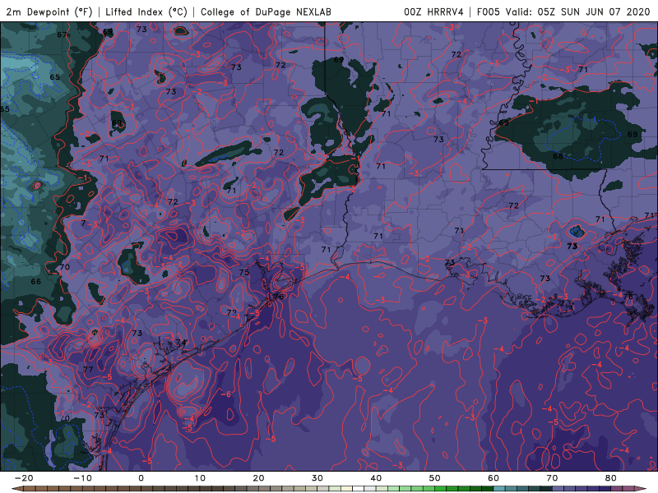Click the "F005 Valid: 05Z SUN JUN 07 2020" text
658x493 pixels.
coord(563,12)
